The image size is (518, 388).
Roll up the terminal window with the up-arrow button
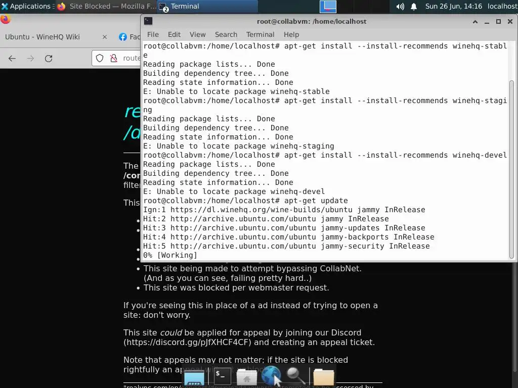[x=475, y=22]
